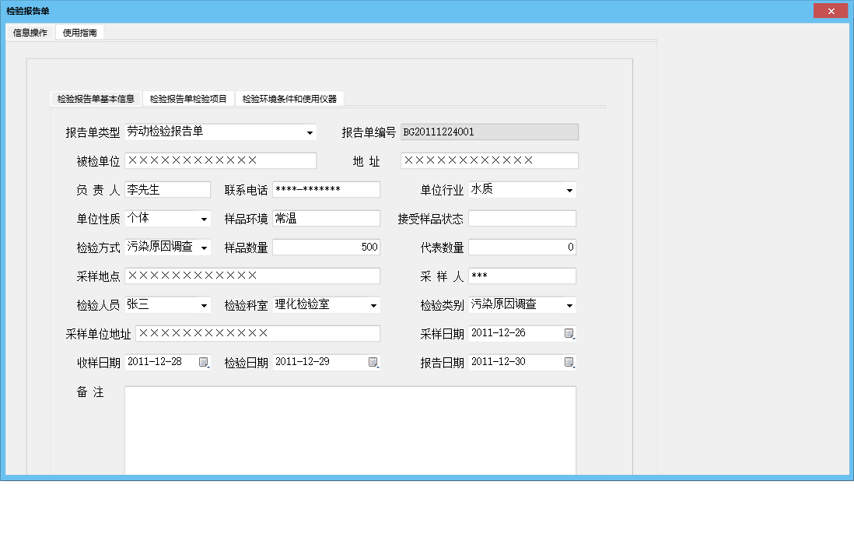854x548 pixels.
Task: Click inside the 被检单位 input field
Action: pos(220,160)
